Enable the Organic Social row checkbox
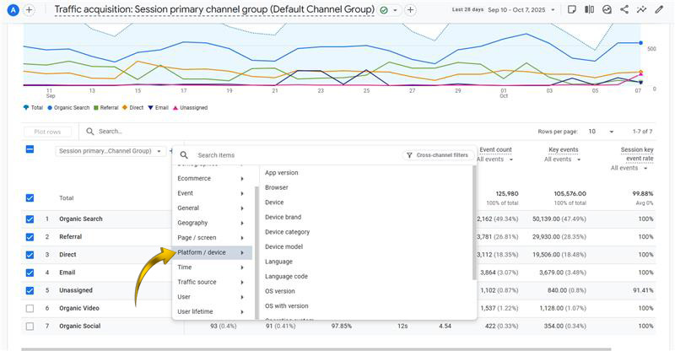 (x=30, y=326)
